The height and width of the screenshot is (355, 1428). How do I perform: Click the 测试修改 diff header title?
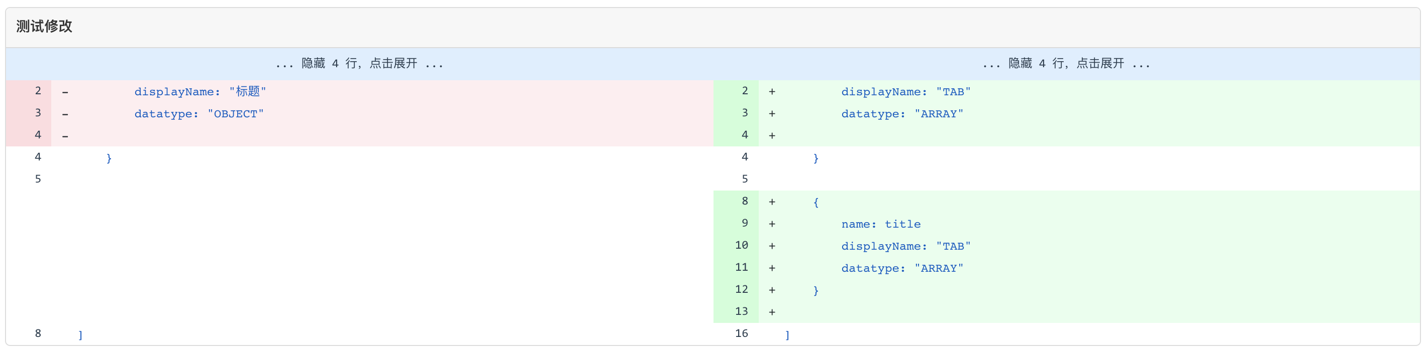click(x=44, y=26)
